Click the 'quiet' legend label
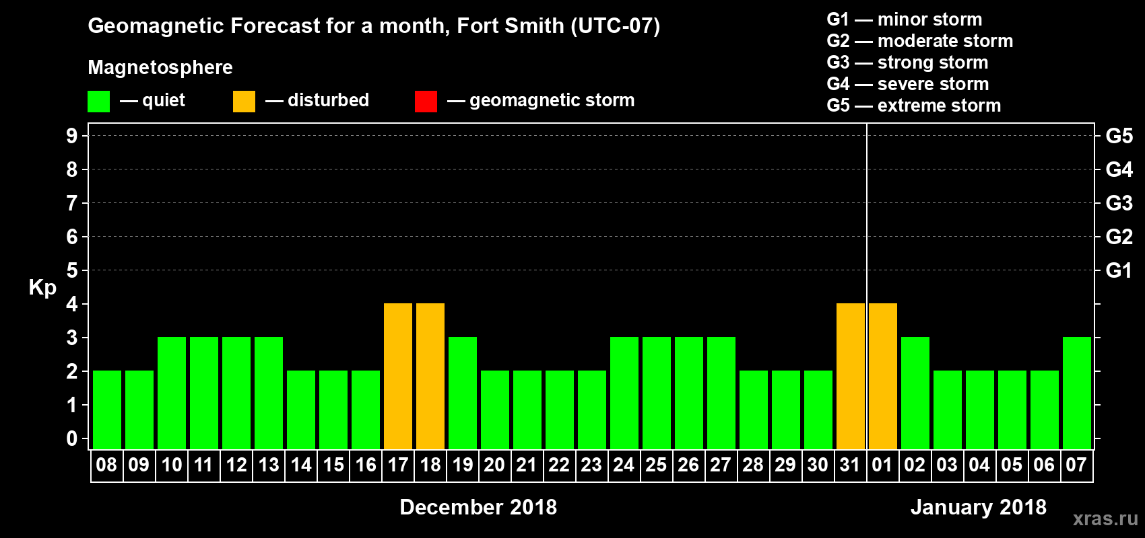 tap(164, 100)
